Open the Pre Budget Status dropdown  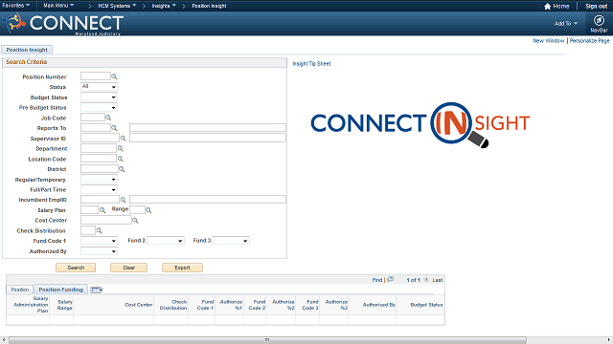(99, 107)
